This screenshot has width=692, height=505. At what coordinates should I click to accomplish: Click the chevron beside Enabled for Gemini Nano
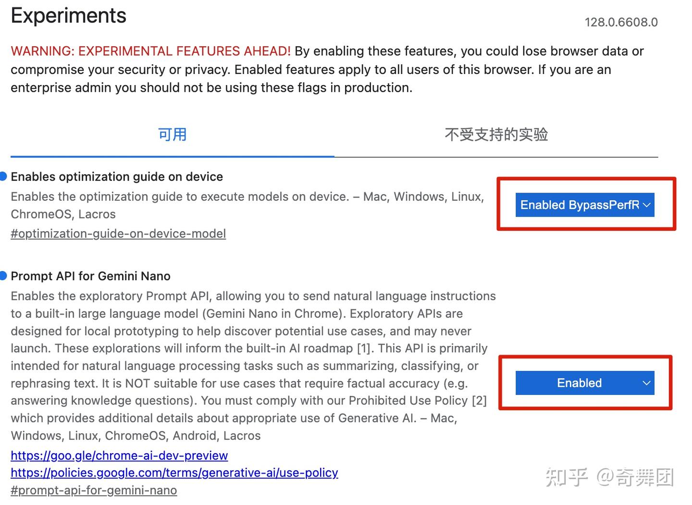point(646,383)
